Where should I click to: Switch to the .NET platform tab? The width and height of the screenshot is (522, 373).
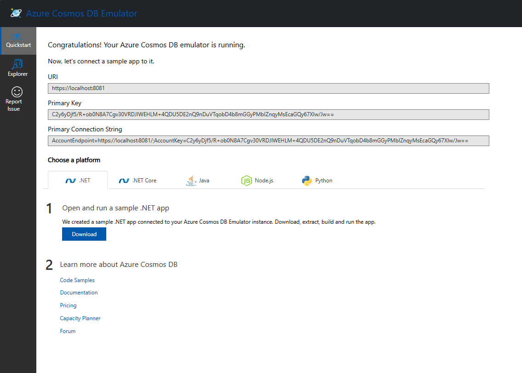[78, 180]
